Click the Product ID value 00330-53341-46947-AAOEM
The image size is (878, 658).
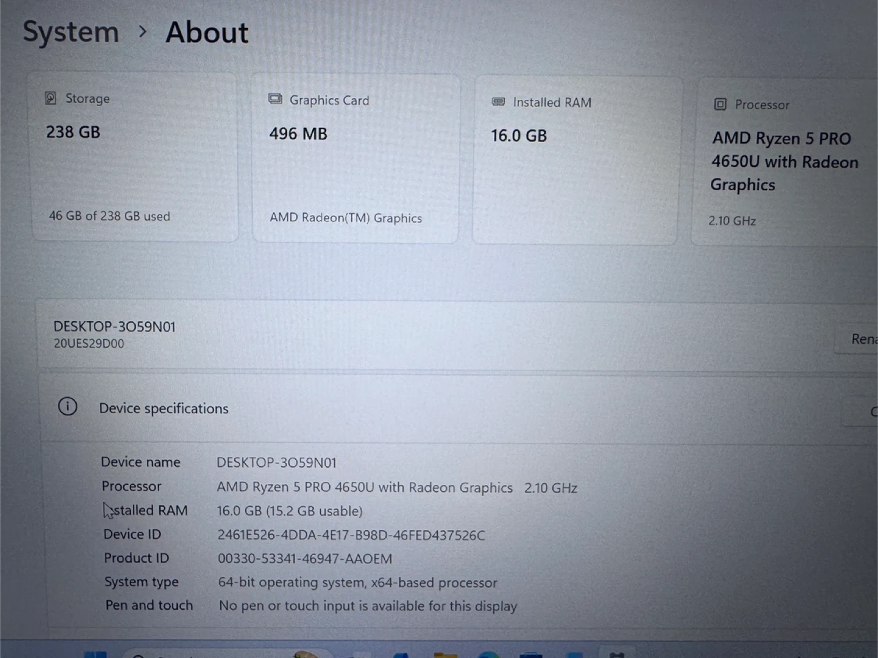(x=305, y=559)
